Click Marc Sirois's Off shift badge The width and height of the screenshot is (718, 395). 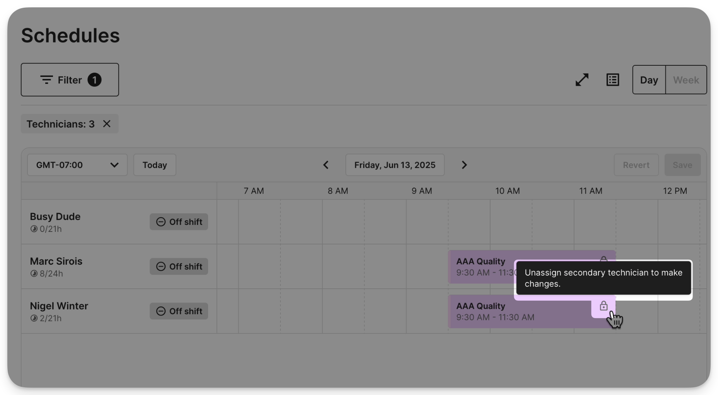coord(179,266)
